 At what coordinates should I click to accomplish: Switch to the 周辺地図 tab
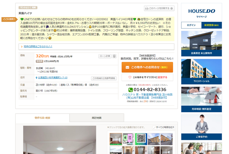(x=97, y=118)
